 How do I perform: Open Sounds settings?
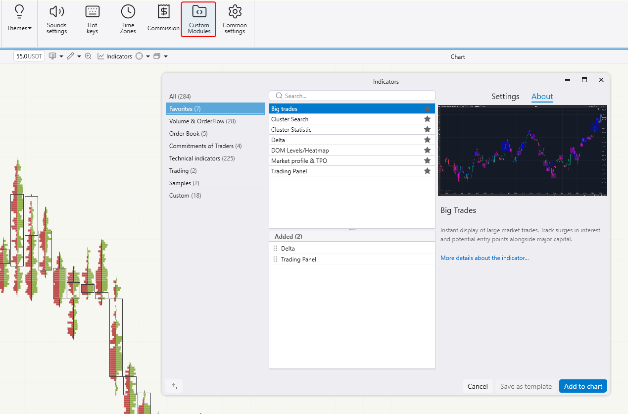[x=56, y=20]
